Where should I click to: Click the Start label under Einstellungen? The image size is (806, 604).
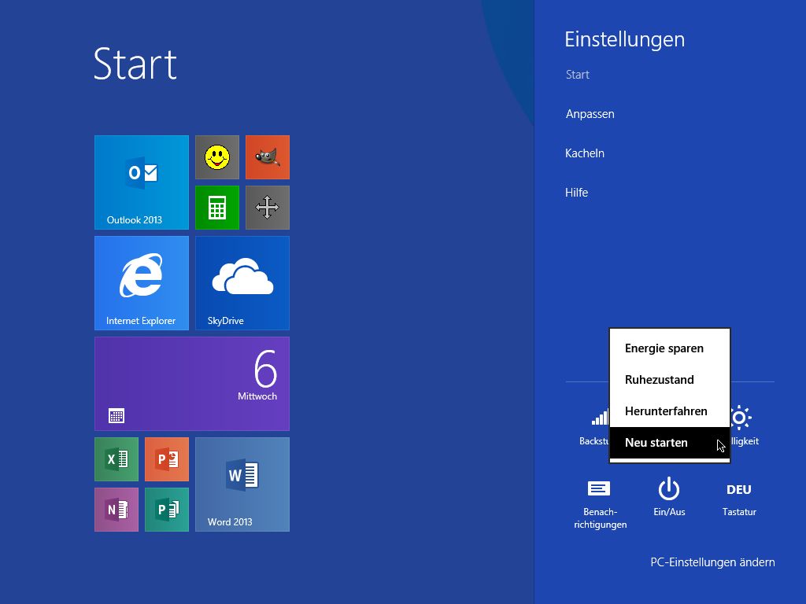577,75
